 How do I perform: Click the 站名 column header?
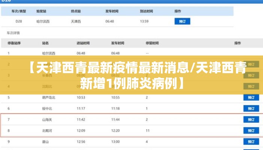[x=45, y=43]
